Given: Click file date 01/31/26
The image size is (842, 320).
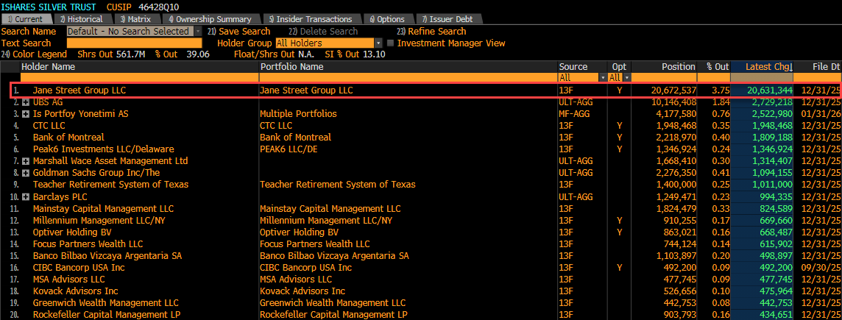Looking at the screenshot, I should (x=821, y=114).
